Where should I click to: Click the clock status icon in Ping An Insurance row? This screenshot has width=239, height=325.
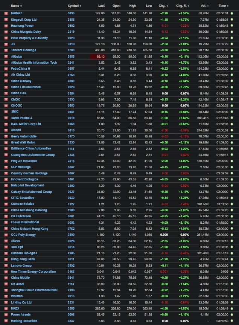[232, 161]
